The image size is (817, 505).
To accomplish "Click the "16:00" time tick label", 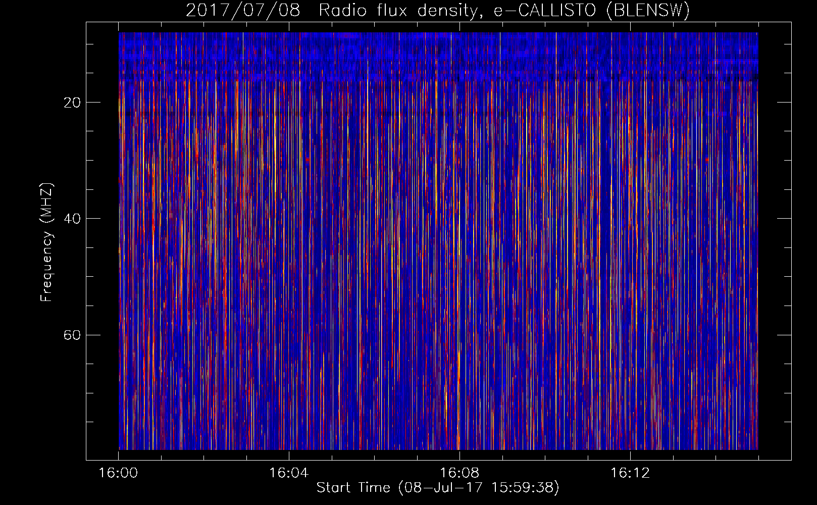I will (118, 473).
